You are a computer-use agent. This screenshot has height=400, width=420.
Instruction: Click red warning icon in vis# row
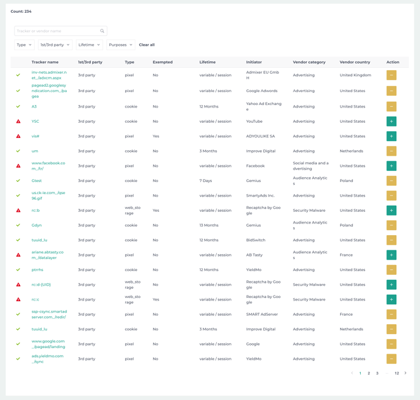click(18, 136)
